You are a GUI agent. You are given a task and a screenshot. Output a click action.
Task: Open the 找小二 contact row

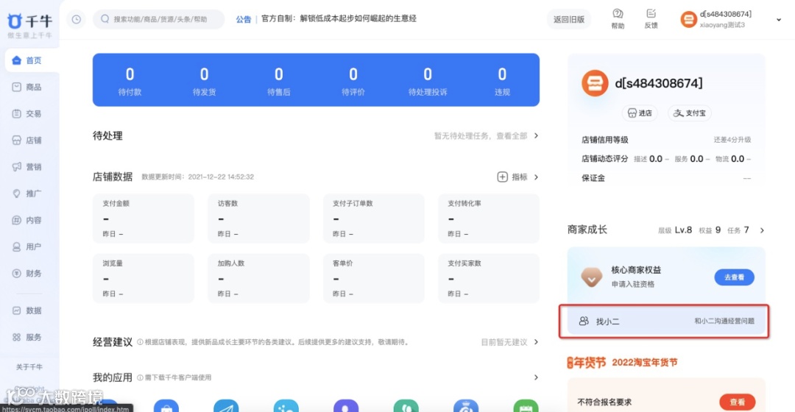(665, 322)
